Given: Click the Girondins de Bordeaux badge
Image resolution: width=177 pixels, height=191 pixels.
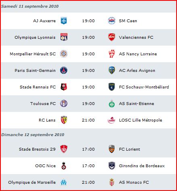Looking at the screenshot, I should (x=112, y=166).
